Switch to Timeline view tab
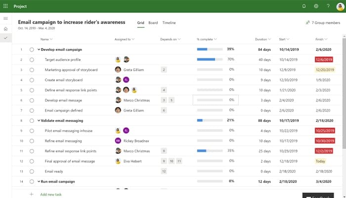 [x=169, y=23]
